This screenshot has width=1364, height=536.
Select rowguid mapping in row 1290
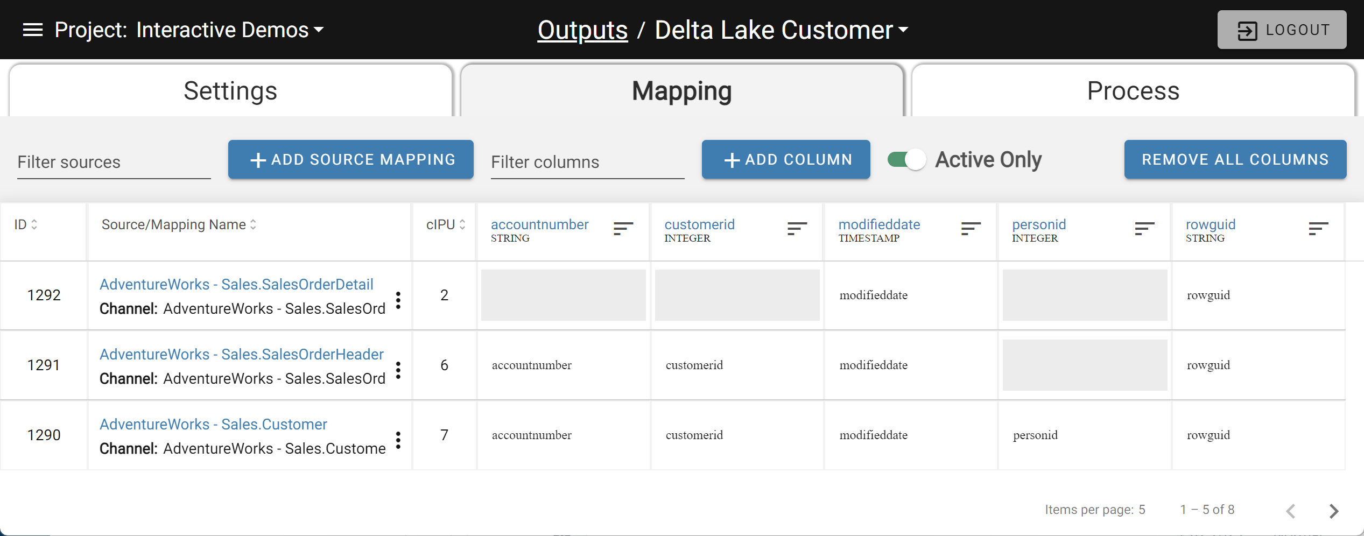pos(1208,435)
